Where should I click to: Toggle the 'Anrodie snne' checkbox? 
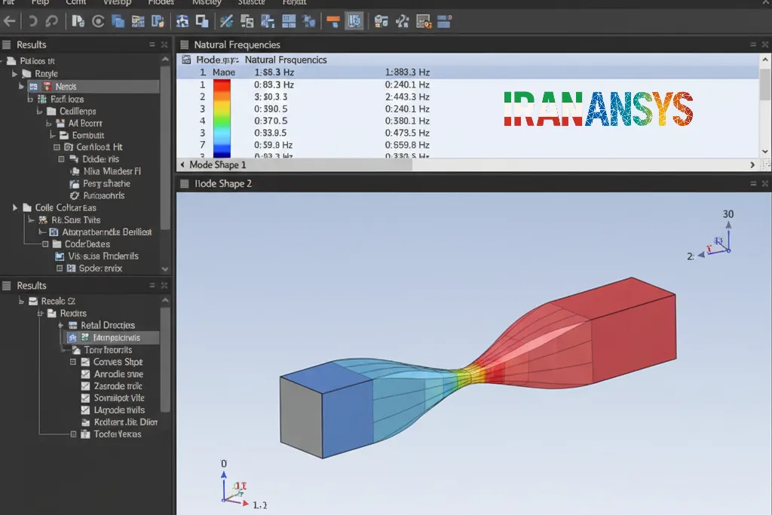(85, 374)
